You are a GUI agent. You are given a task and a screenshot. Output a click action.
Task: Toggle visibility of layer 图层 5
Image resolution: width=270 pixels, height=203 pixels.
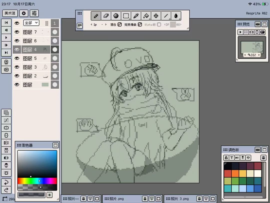pos(17,58)
